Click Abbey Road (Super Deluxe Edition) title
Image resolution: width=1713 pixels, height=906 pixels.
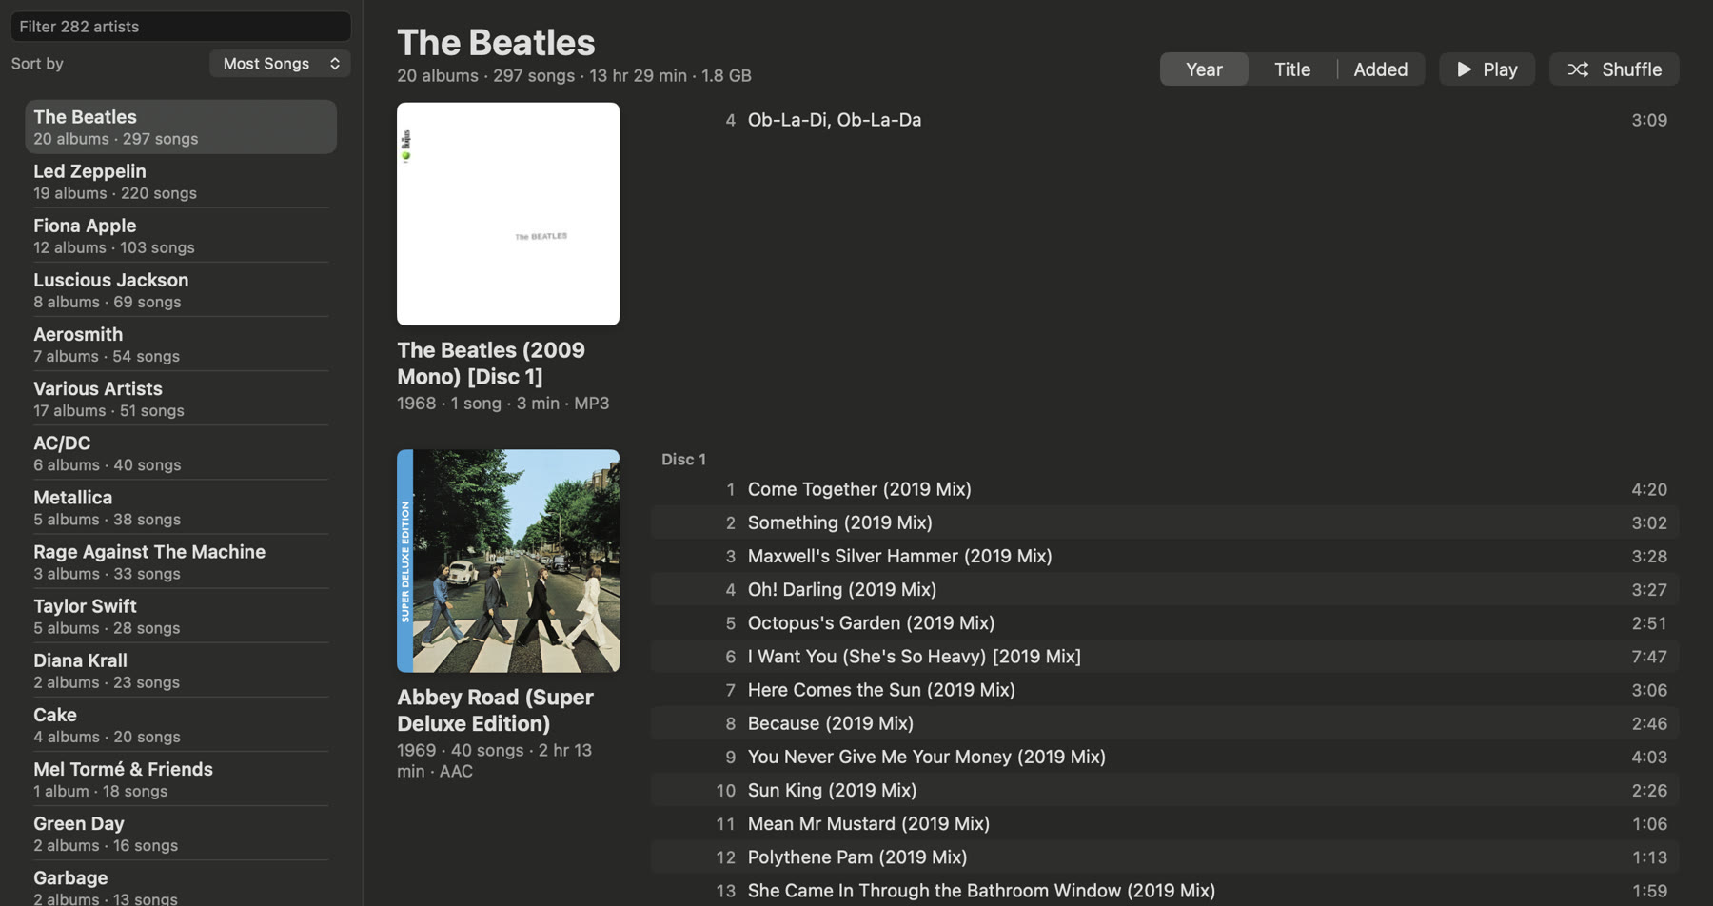[495, 710]
